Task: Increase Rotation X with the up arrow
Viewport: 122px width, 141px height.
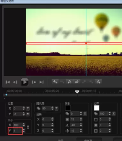Action: (x=52, y=118)
